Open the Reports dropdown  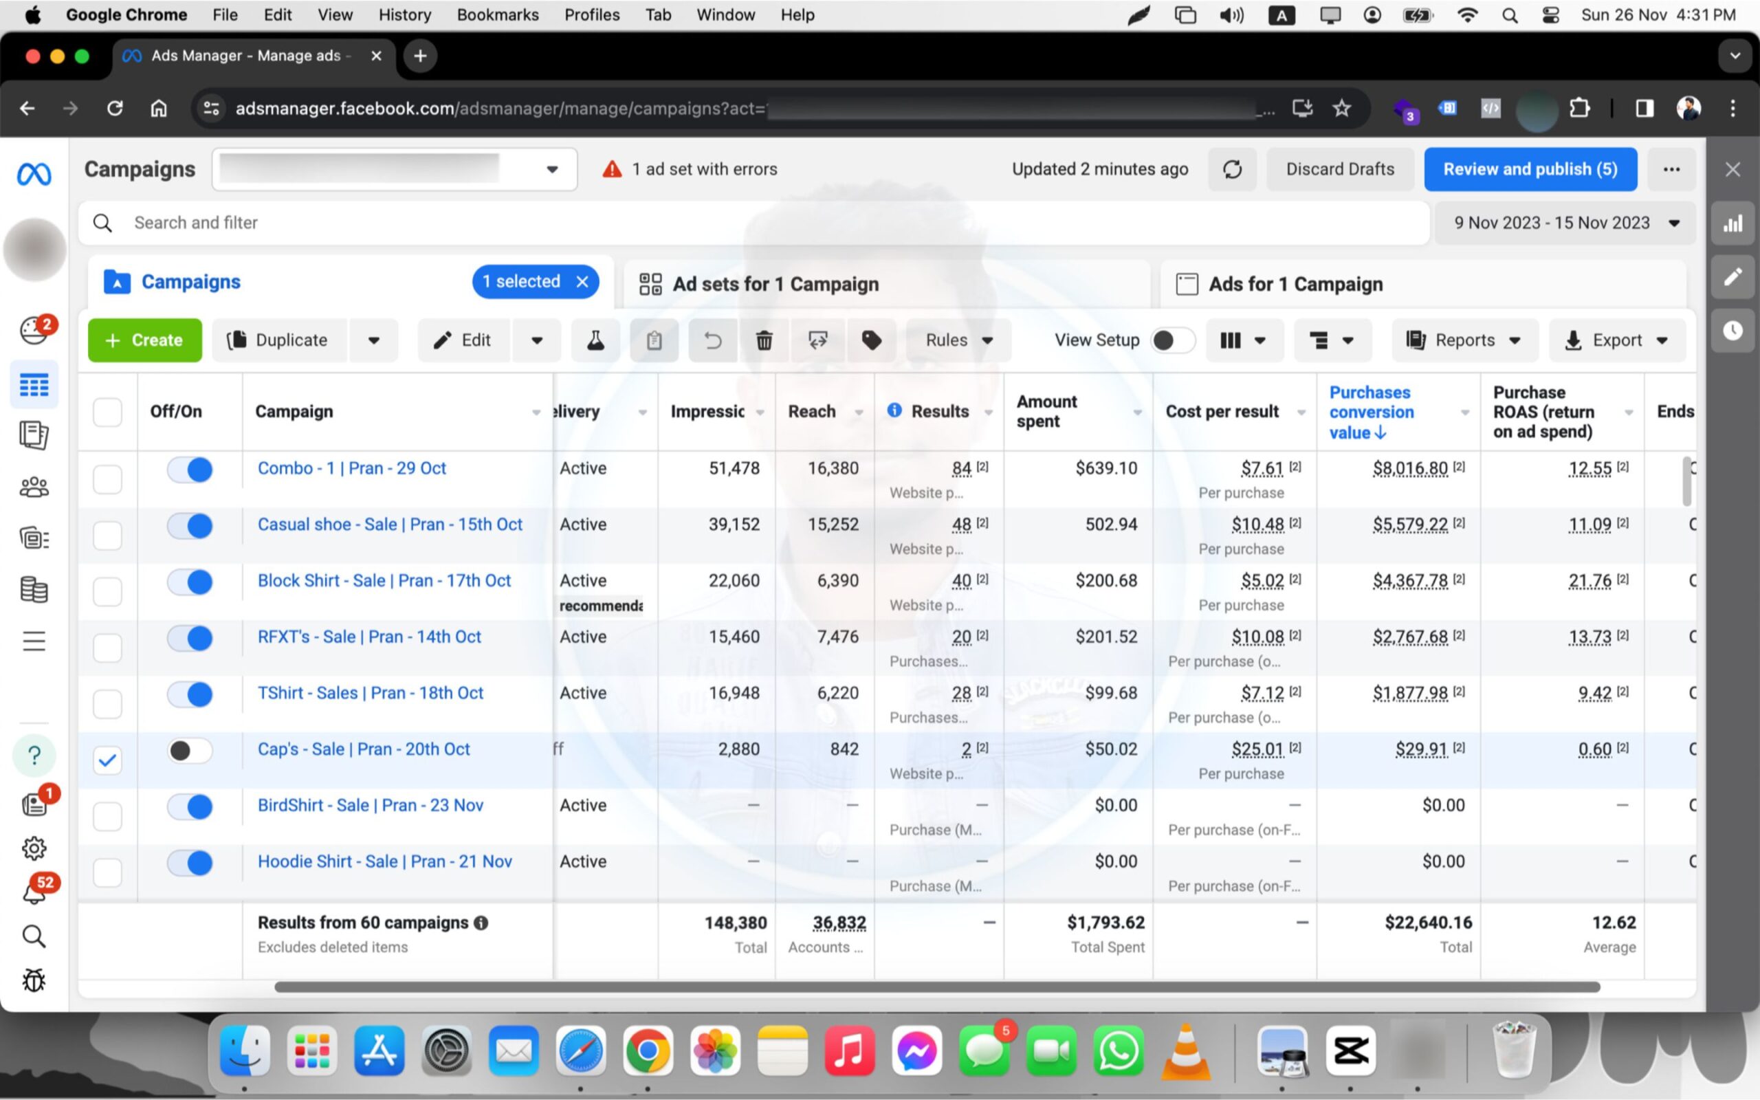(x=1465, y=340)
